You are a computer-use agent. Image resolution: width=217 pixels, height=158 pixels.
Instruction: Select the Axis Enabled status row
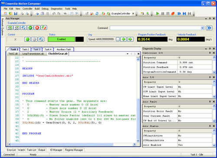[178, 145]
